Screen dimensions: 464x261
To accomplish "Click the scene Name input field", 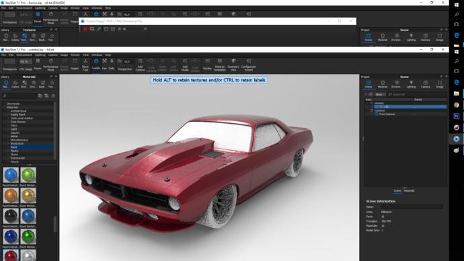I will pos(412,207).
